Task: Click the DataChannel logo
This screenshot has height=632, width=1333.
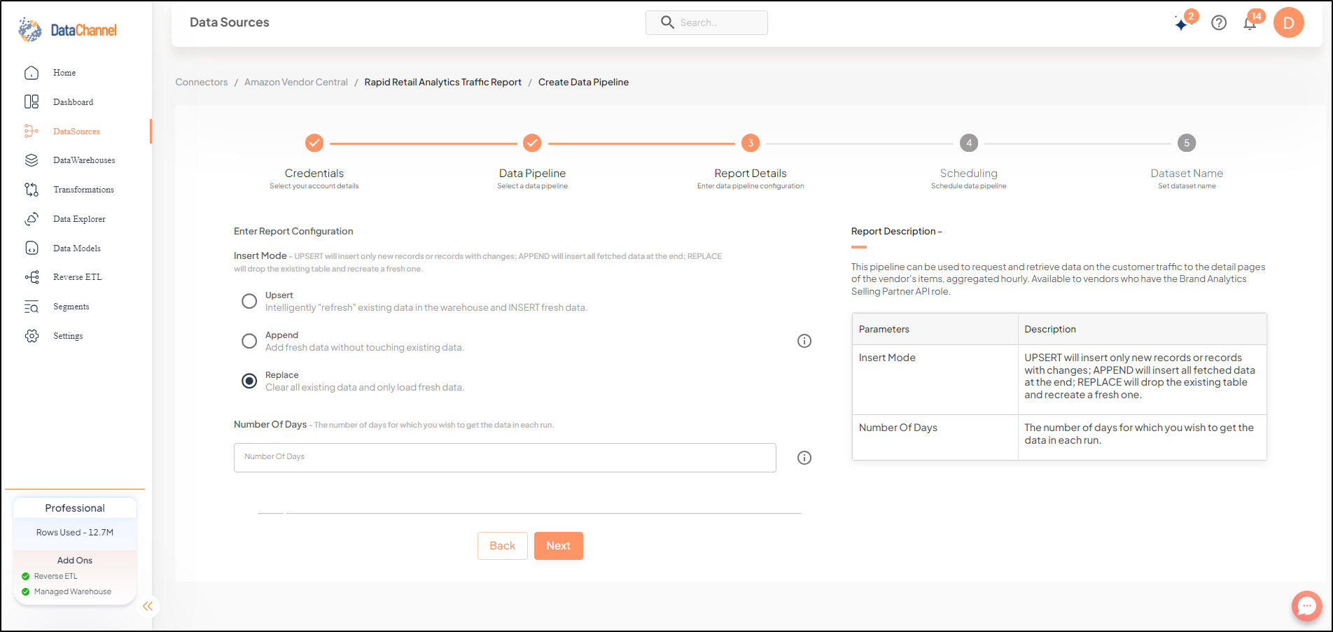Action: 67,30
